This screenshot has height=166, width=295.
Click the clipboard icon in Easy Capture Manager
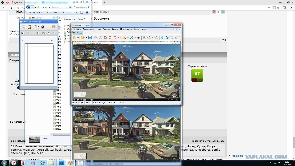pos(29,27)
